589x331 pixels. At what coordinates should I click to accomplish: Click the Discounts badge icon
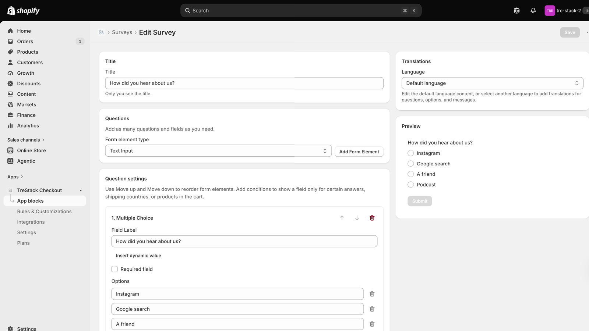[10, 83]
